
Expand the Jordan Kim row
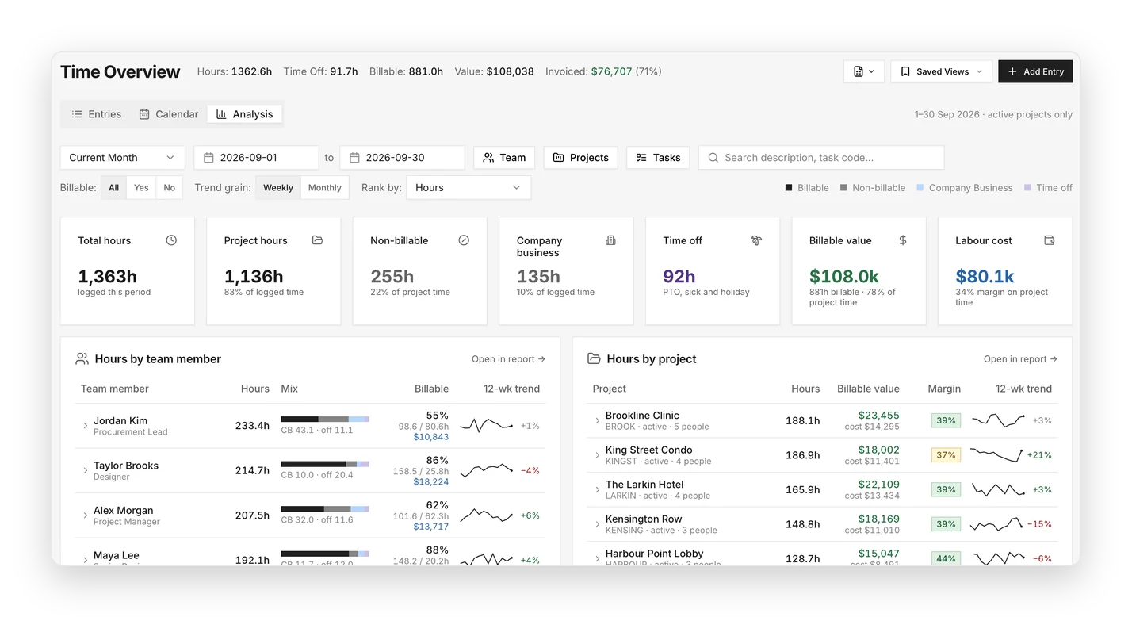click(86, 426)
